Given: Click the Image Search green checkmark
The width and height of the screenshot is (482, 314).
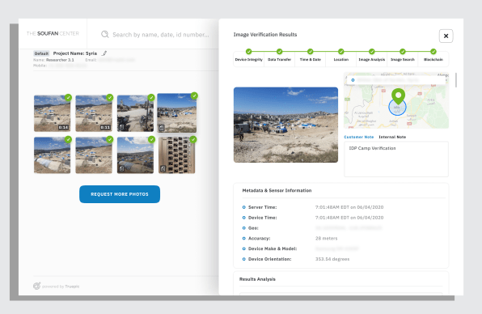Looking at the screenshot, I should tap(403, 51).
